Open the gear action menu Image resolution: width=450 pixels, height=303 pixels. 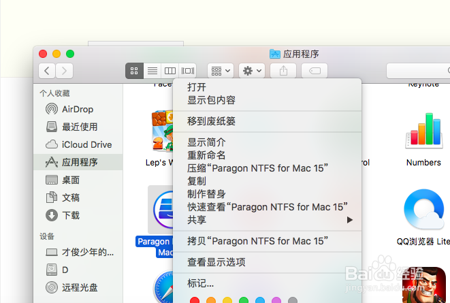(252, 71)
